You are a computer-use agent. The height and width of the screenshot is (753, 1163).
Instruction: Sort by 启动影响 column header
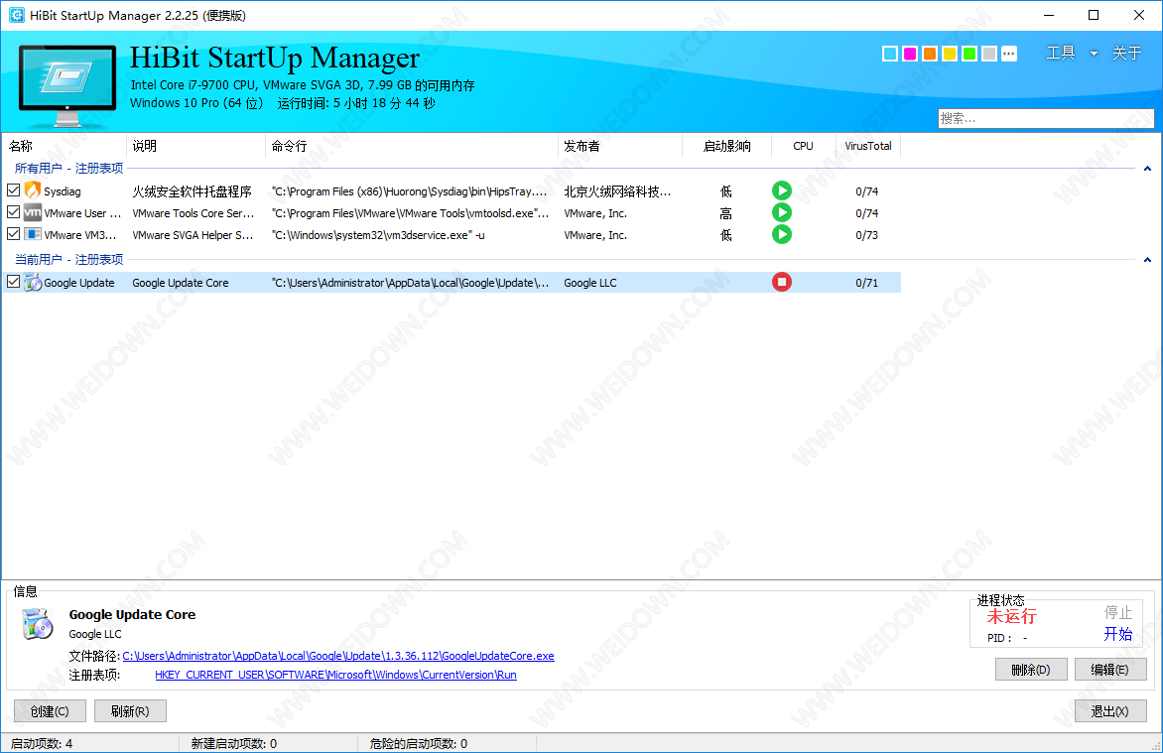tap(726, 146)
